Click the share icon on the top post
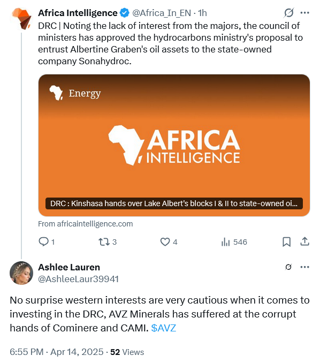Viewport: 320px width, 363px height. pos(304,241)
